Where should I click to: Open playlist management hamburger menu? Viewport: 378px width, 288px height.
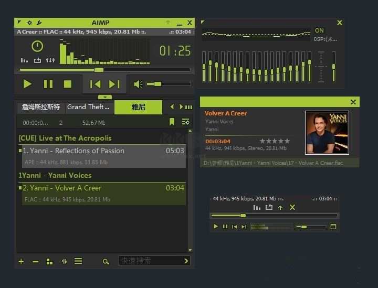pyautogui.click(x=78, y=261)
